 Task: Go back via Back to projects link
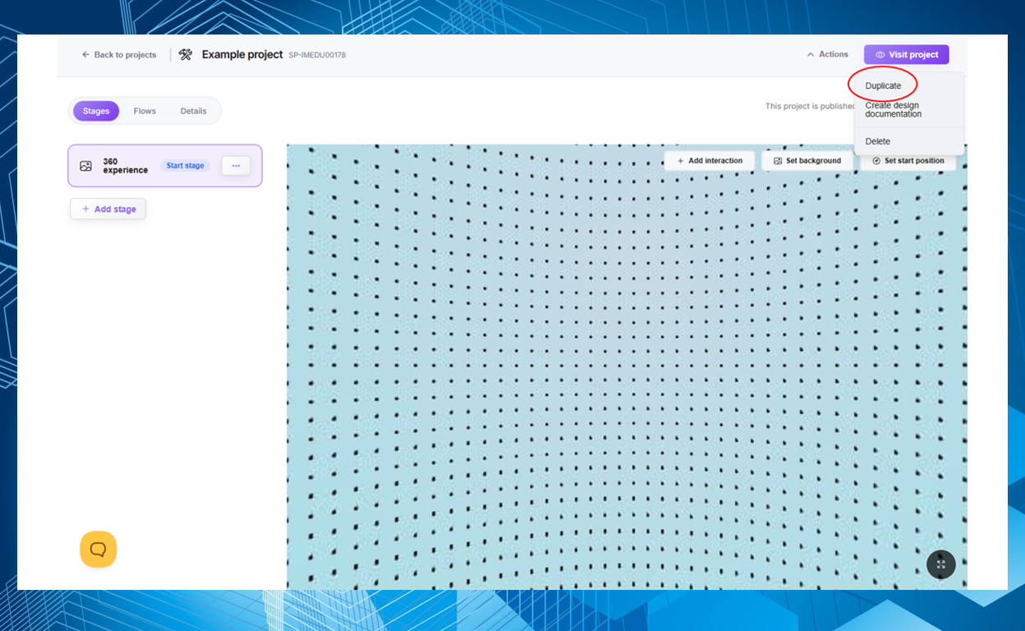118,55
